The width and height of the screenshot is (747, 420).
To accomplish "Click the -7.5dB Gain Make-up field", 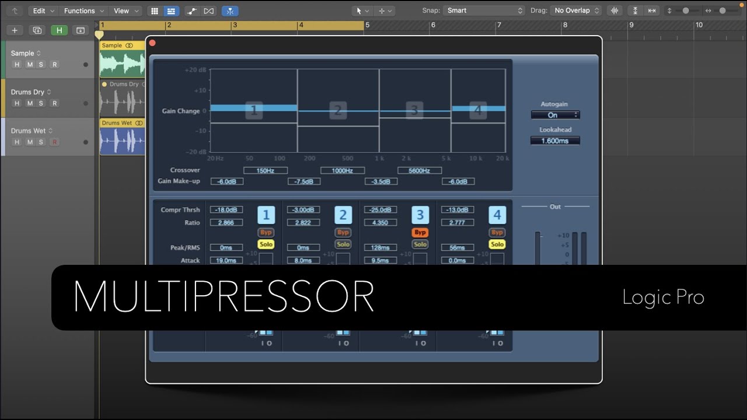I will tap(304, 181).
